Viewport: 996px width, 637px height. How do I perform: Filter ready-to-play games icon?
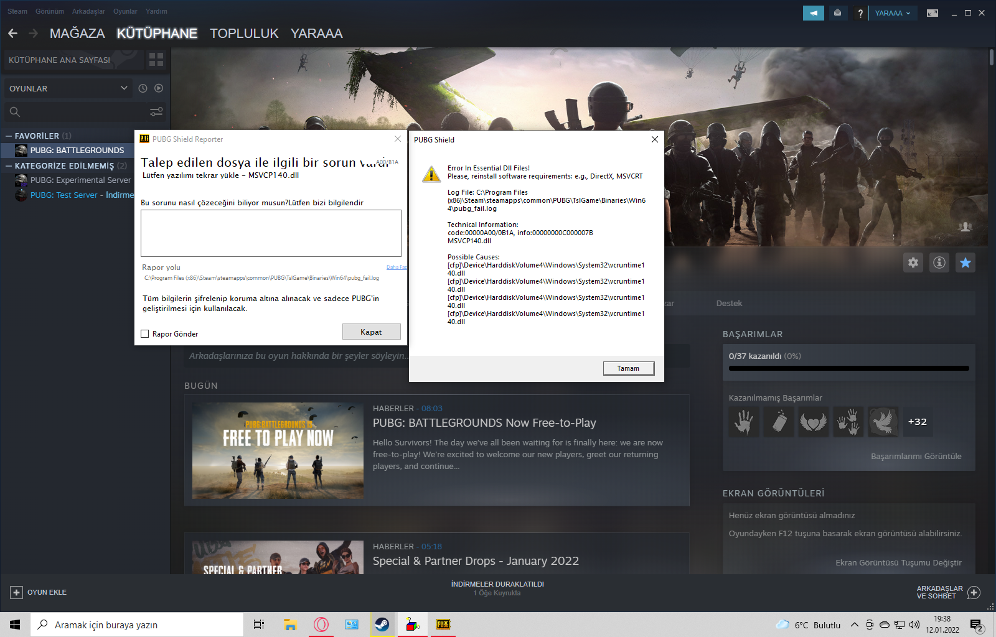(159, 88)
